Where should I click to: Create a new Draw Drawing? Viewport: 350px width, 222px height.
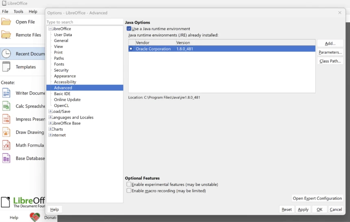tap(23, 132)
